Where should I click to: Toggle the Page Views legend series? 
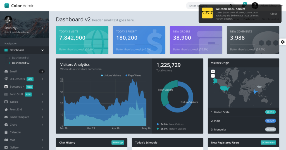(133, 75)
